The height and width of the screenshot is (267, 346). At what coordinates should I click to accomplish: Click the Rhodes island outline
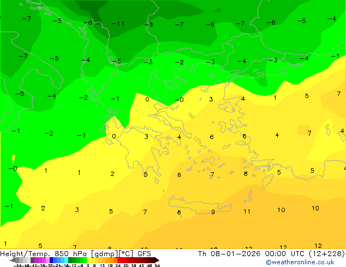pyautogui.click(x=267, y=181)
